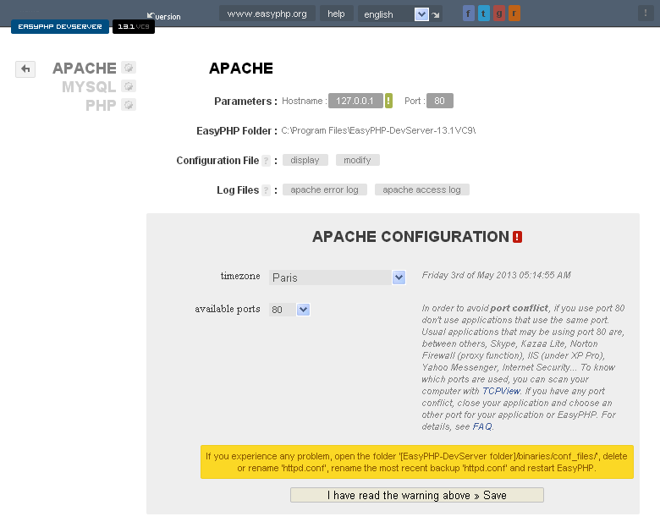The width and height of the screenshot is (660, 522).
Task: Select PHP in the sidebar menu
Action: pyautogui.click(x=101, y=105)
